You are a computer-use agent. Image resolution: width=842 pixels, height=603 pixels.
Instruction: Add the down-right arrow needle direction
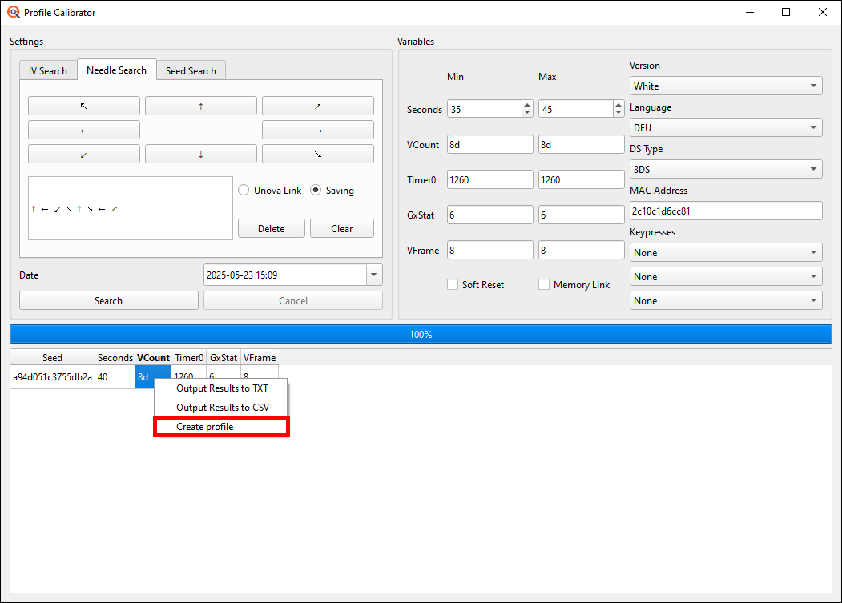click(x=318, y=154)
